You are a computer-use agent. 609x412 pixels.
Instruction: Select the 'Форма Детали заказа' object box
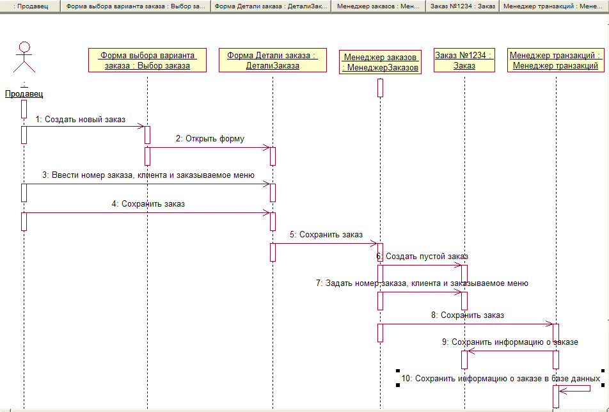(x=273, y=60)
